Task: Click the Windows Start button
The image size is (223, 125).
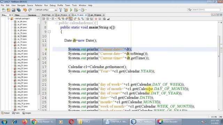Action: click(4, 122)
